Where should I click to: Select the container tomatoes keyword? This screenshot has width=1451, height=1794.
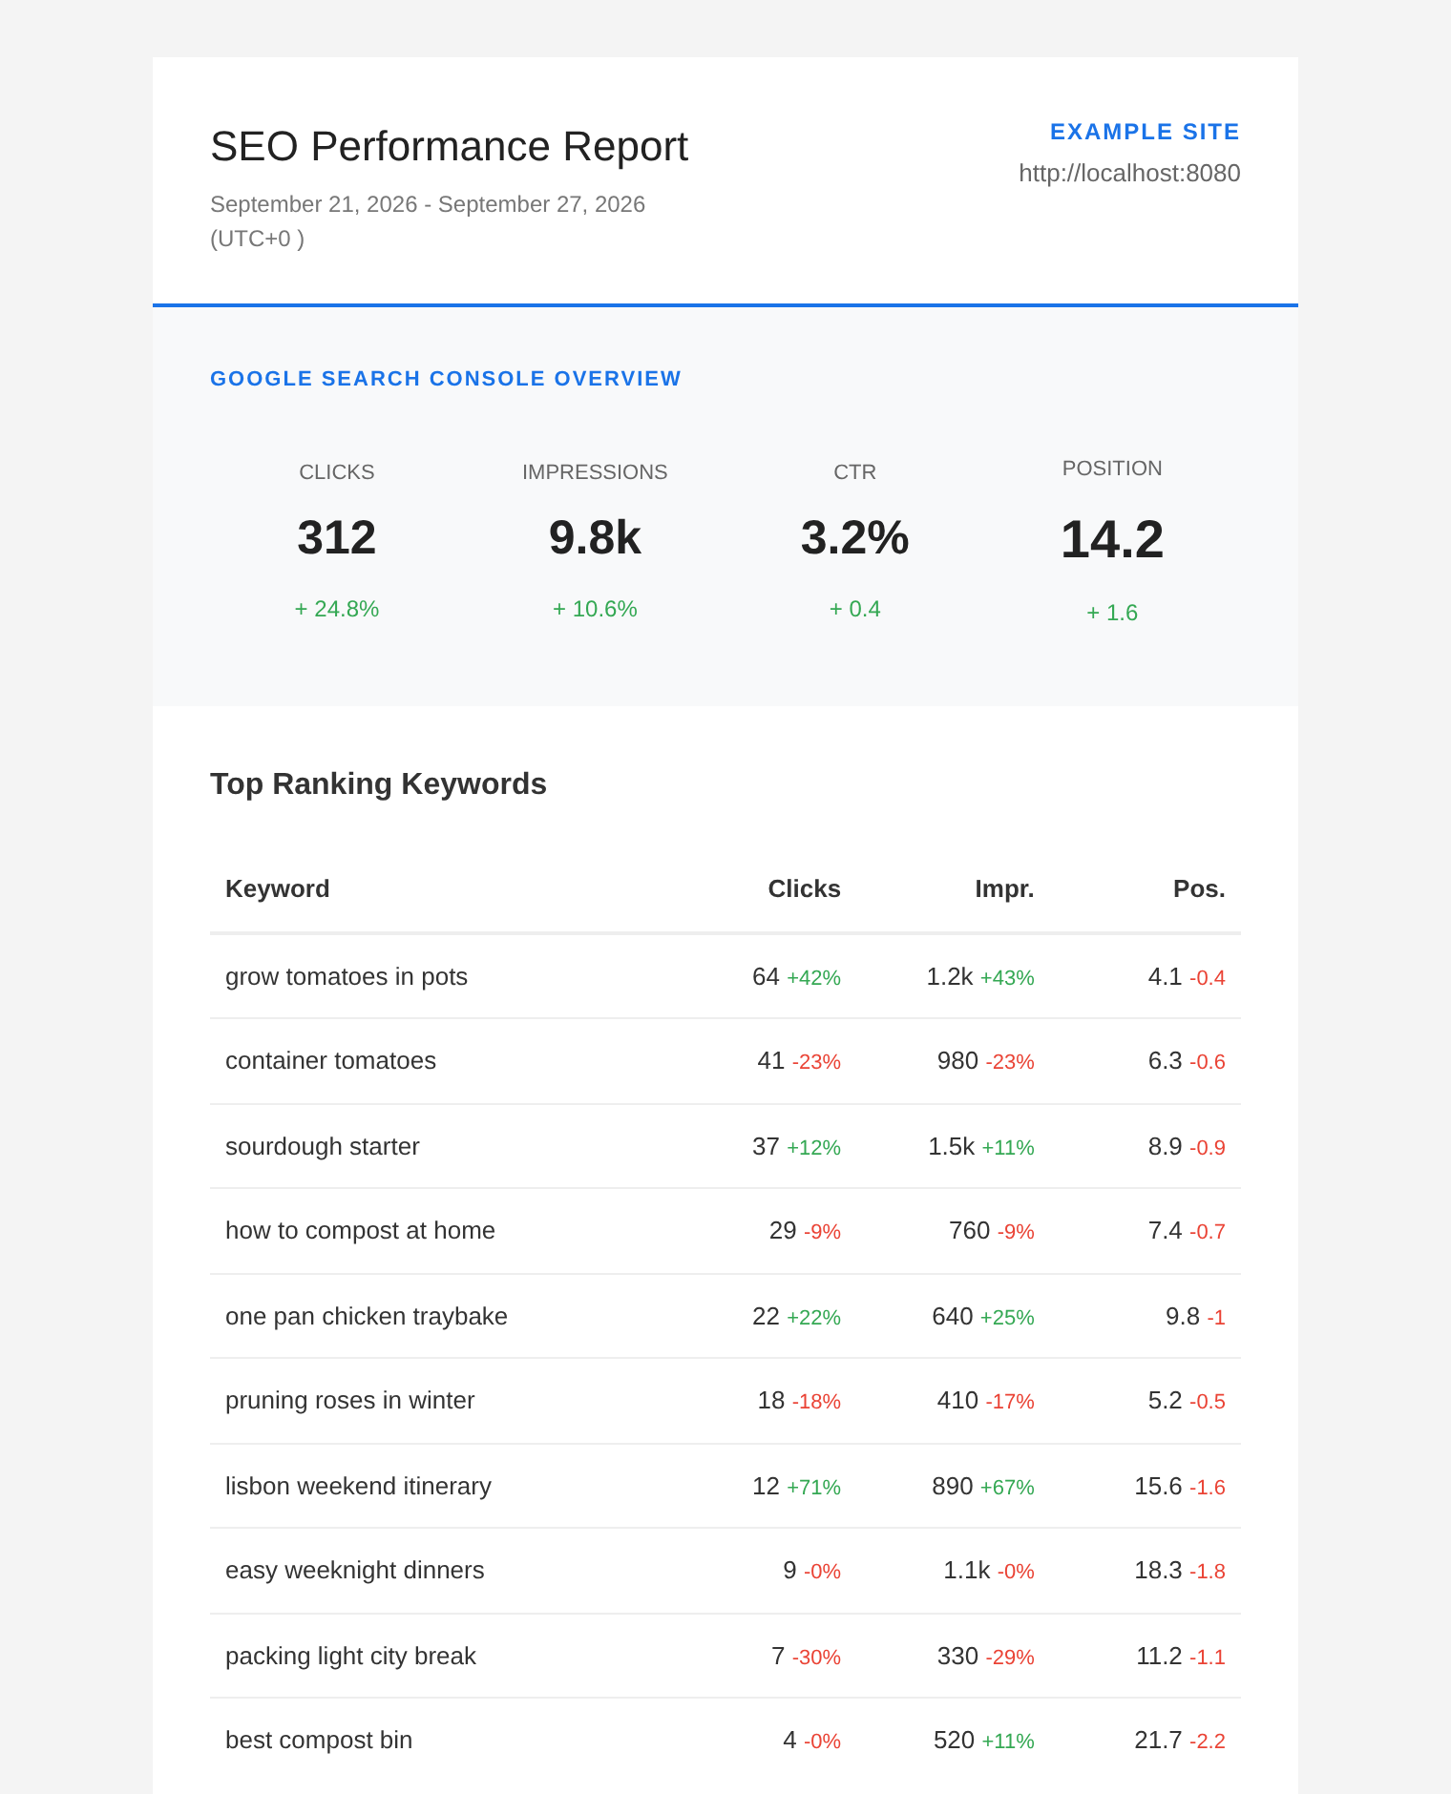(330, 1060)
